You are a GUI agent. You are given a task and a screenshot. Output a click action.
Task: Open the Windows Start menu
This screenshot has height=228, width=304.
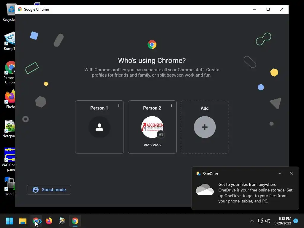(x=9, y=221)
